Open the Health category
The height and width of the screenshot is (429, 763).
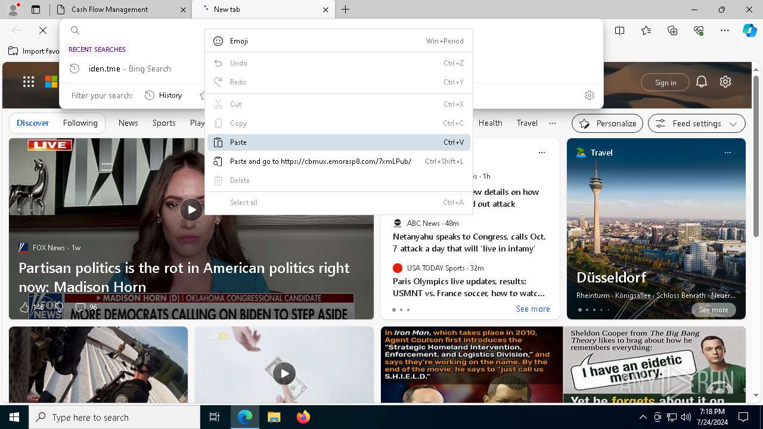(x=491, y=123)
